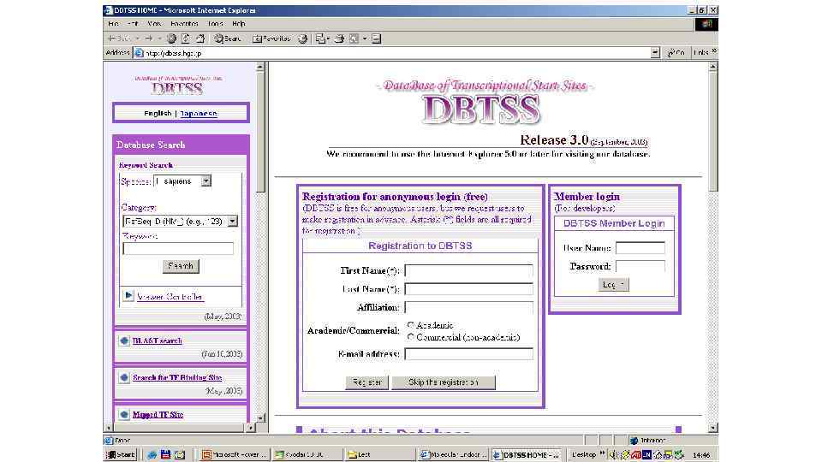The height and width of the screenshot is (462, 822).
Task: Go to the browser Home page icon
Action: pos(200,38)
